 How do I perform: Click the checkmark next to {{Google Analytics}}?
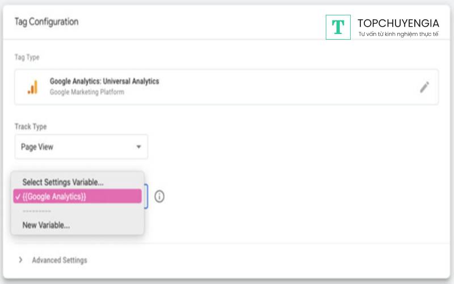(18, 197)
